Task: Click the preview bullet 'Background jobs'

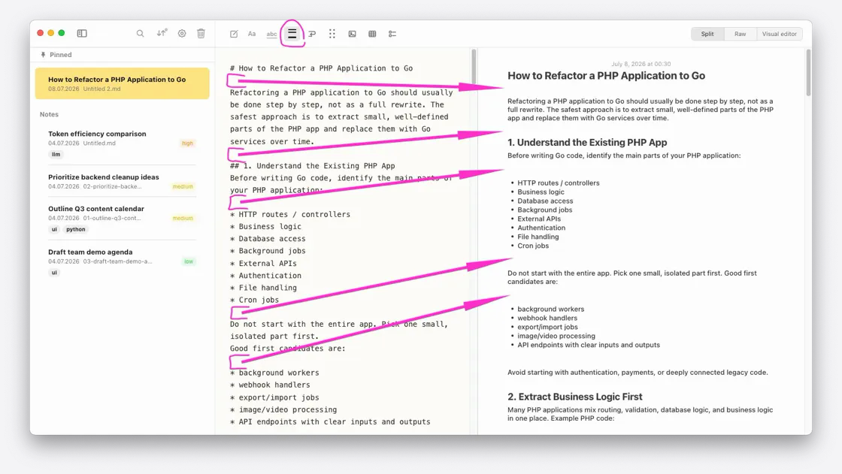Action: coord(544,210)
